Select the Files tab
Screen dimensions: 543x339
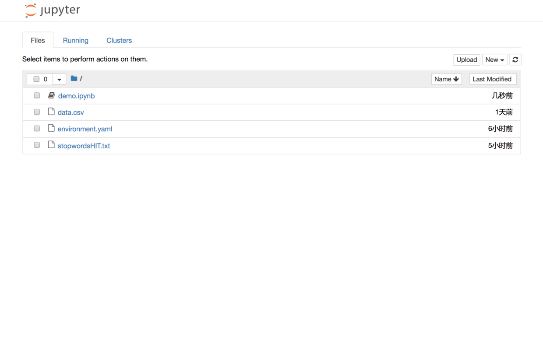point(38,40)
